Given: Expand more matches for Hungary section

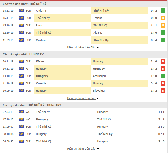Looking at the screenshot, I should tap(83, 98).
